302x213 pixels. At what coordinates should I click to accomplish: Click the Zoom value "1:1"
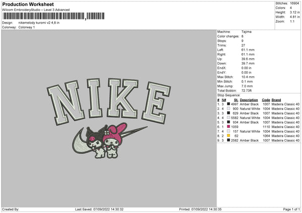pyautogui.click(x=292, y=21)
